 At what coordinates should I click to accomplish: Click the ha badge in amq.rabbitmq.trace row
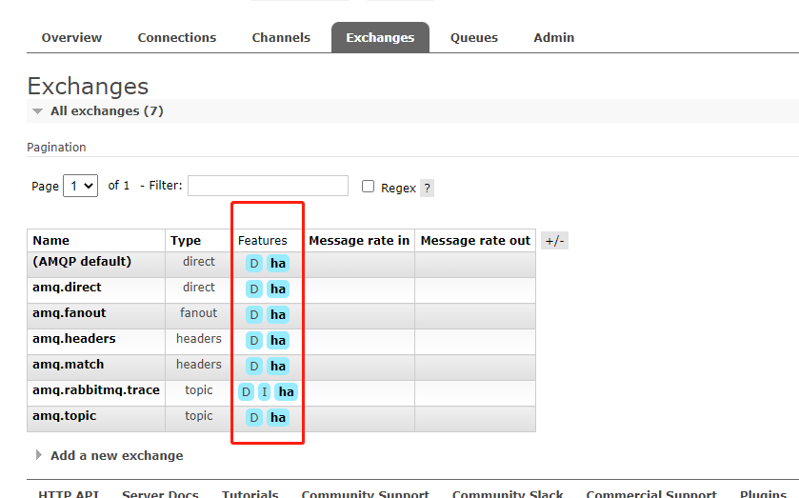286,391
